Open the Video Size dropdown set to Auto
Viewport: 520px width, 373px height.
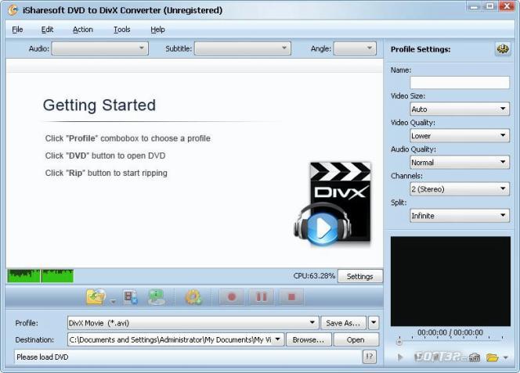point(460,109)
